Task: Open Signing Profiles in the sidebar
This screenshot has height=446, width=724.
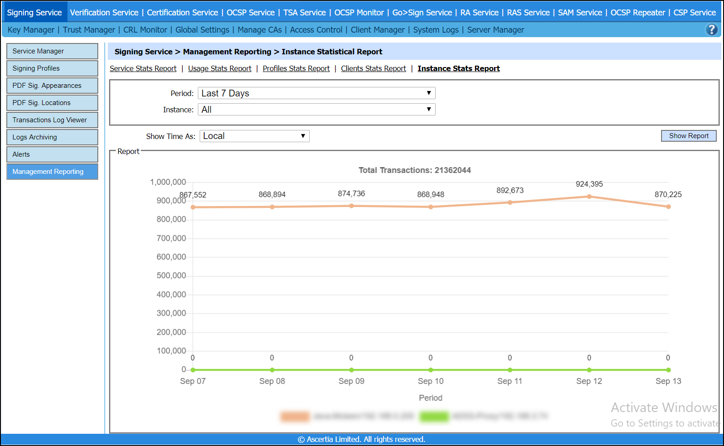Action: pos(52,68)
